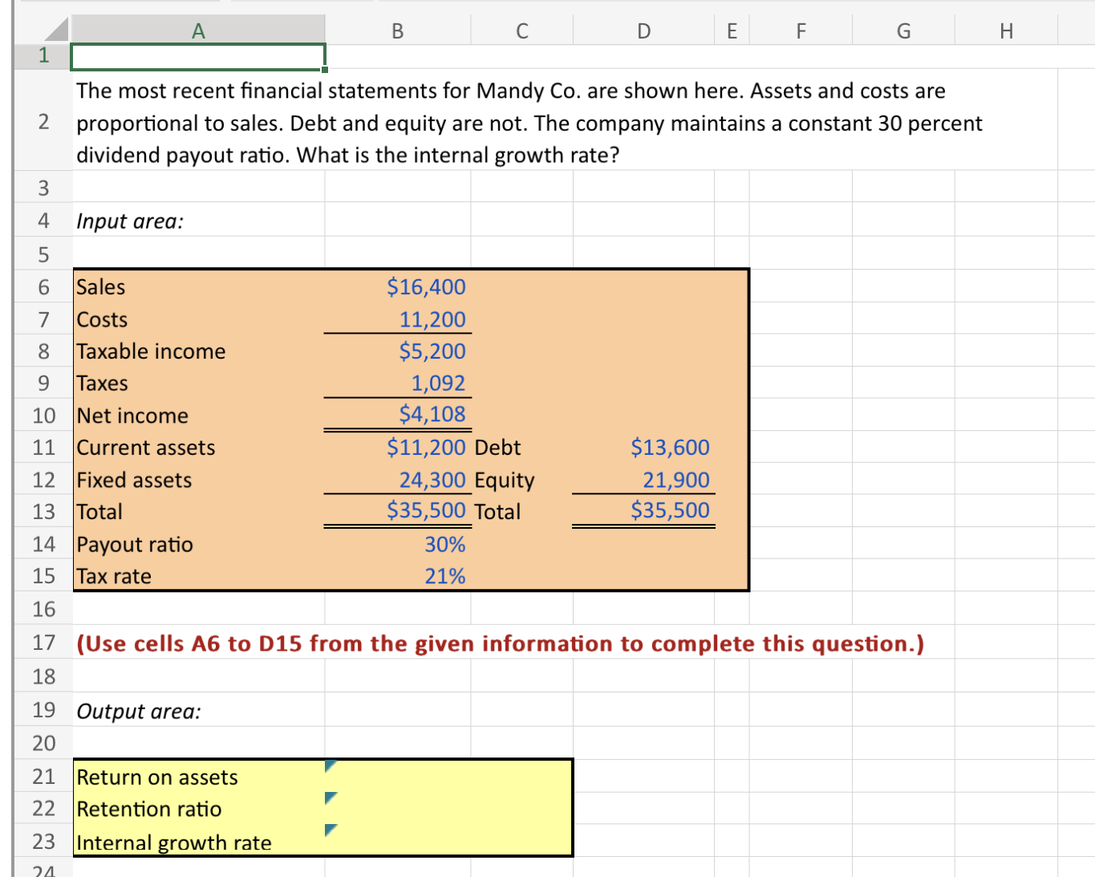
Task: Select column B header
Action: (x=397, y=30)
